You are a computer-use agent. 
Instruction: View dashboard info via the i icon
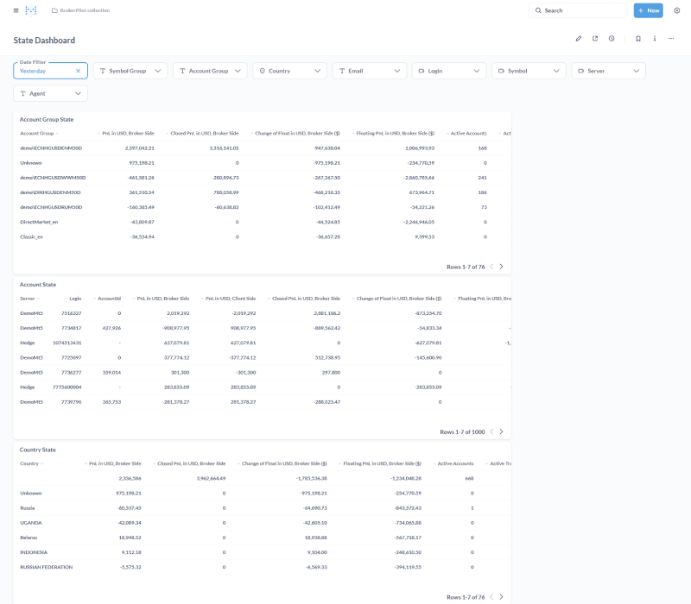pos(654,40)
